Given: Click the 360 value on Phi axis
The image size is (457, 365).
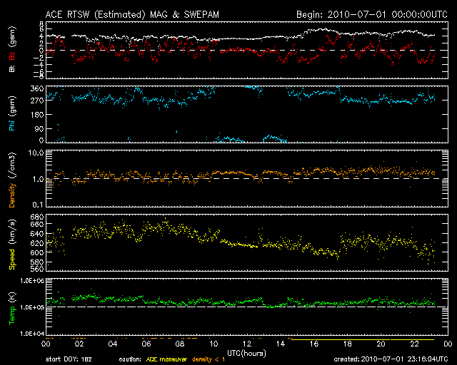Looking at the screenshot, I should (37, 88).
